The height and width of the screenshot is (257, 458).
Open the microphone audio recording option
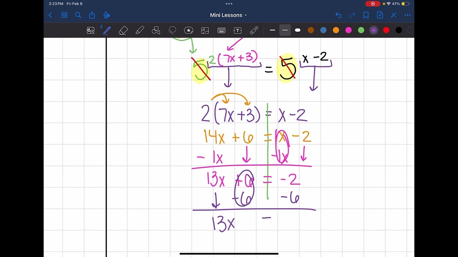pos(106,15)
